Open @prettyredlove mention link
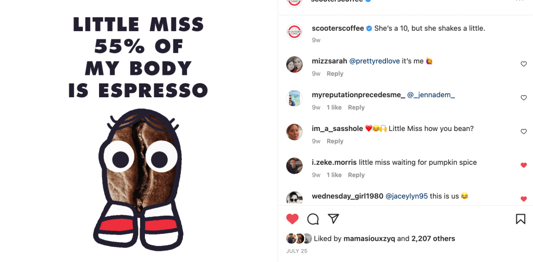Image resolution: width=533 pixels, height=262 pixels. 374,61
